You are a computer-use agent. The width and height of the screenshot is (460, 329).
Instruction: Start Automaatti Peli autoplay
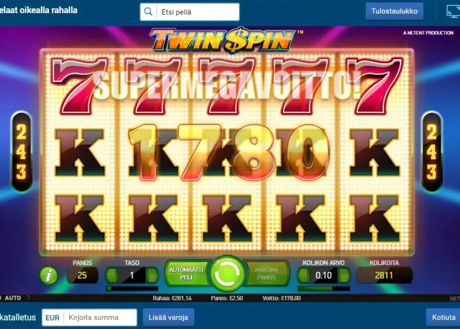click(186, 274)
